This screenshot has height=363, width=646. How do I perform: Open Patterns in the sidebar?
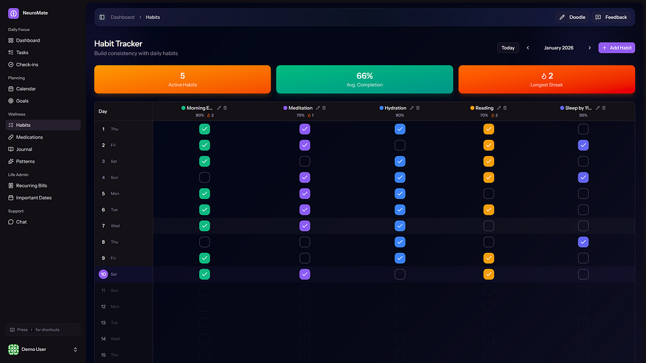(x=43, y=162)
